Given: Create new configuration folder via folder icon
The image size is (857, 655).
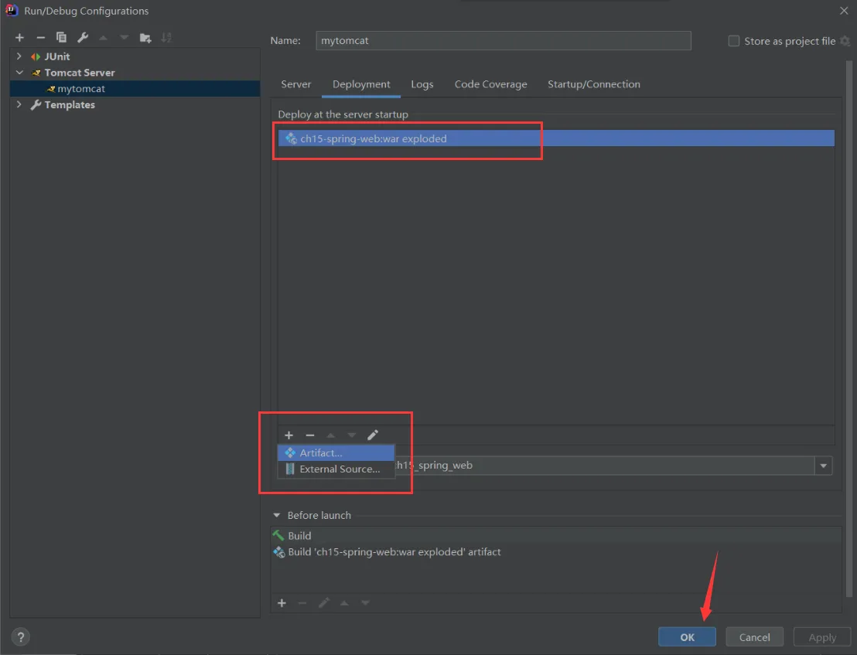Looking at the screenshot, I should 145,38.
